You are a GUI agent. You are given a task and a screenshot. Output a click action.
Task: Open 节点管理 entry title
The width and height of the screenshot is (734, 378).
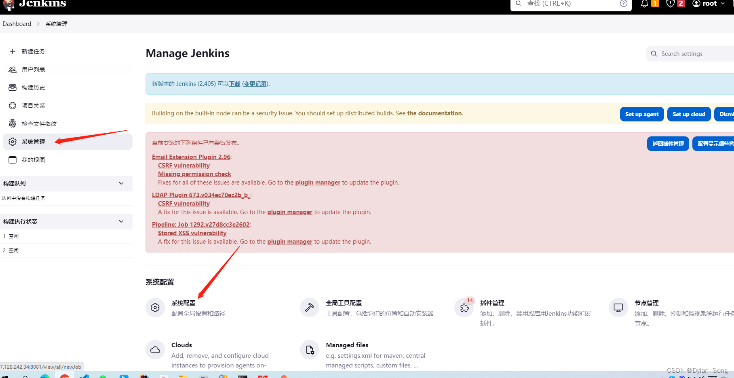pos(647,303)
